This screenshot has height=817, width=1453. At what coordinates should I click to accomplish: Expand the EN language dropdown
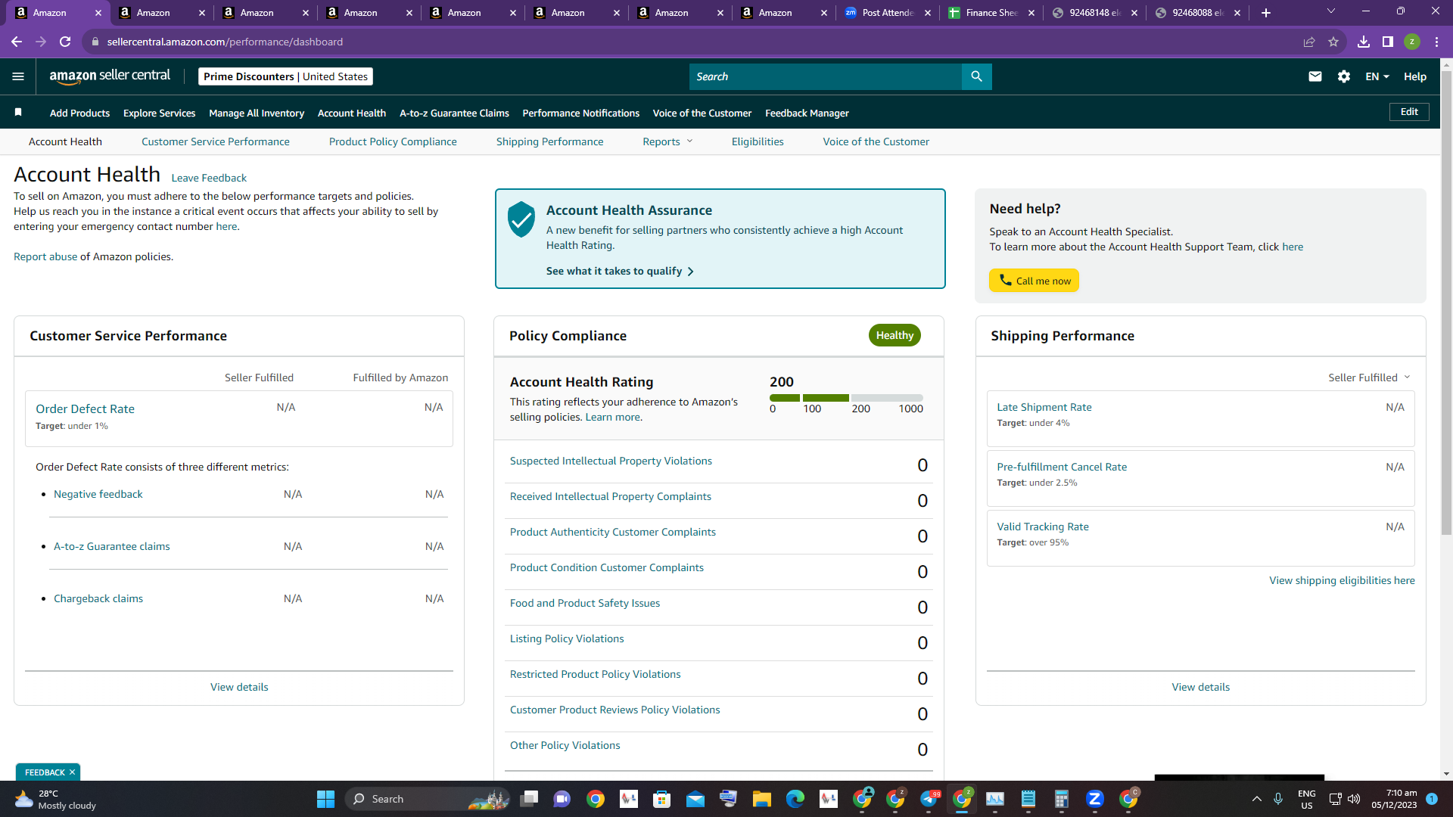pos(1377,76)
